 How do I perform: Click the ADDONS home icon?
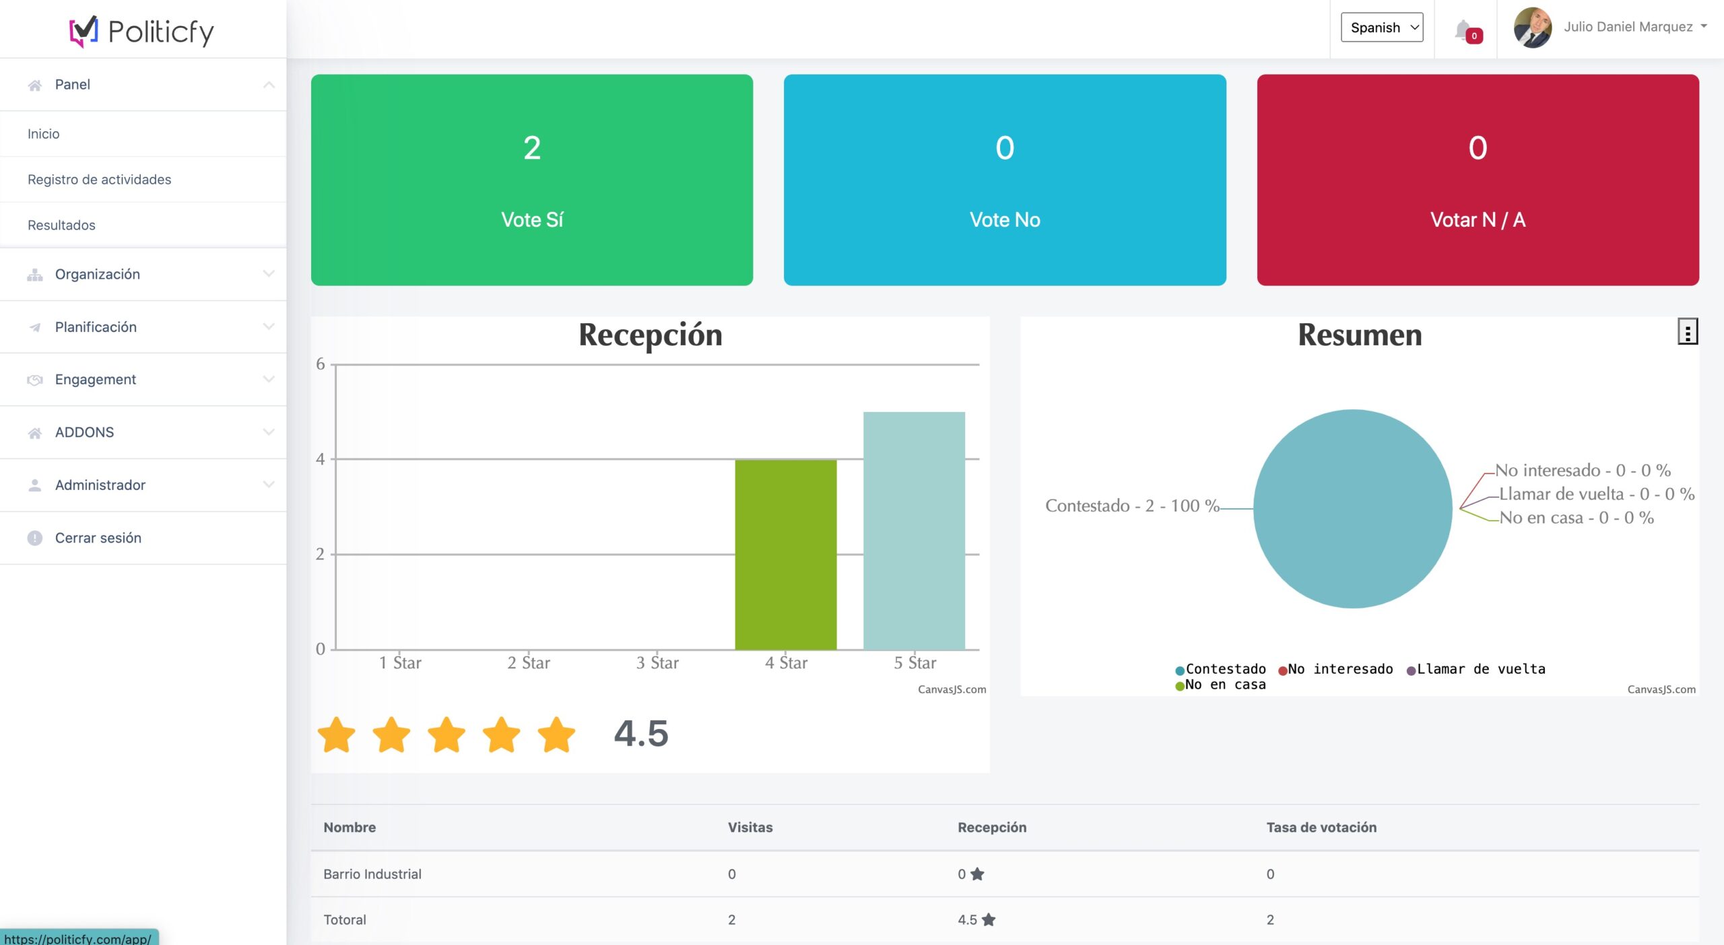pyautogui.click(x=35, y=433)
